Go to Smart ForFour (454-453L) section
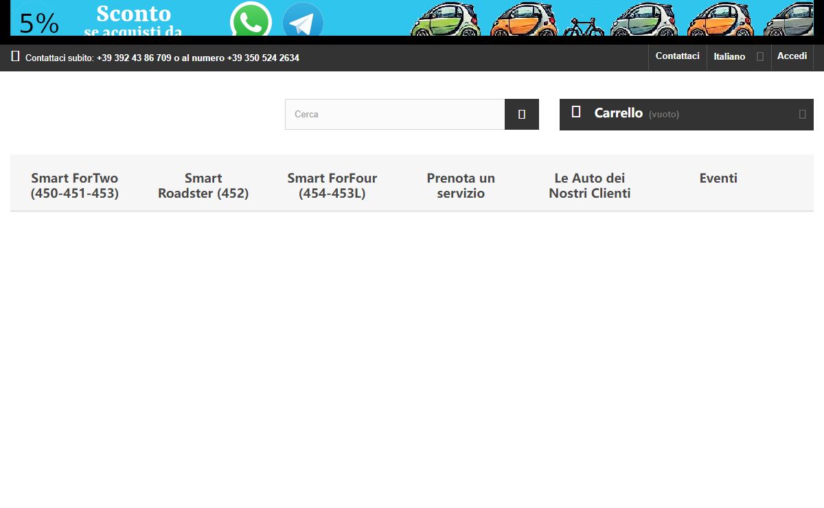 tap(332, 185)
